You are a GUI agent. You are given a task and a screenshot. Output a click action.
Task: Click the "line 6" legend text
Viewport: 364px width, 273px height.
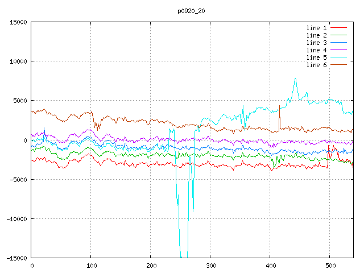[317, 65]
